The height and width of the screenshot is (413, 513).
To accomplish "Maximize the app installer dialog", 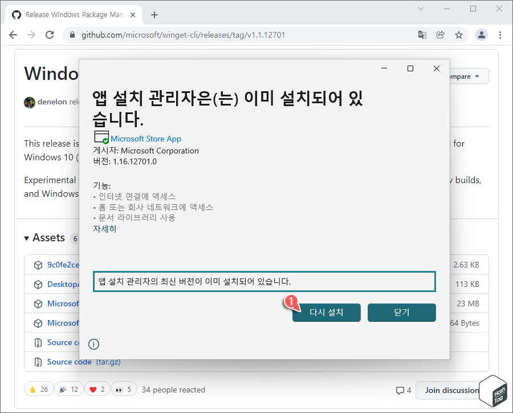I will 410,68.
